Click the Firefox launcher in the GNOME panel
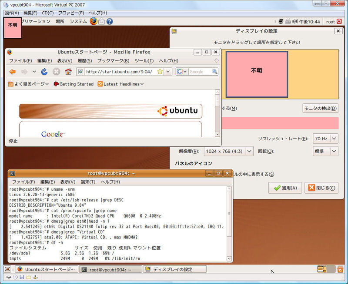The width and height of the screenshot is (348, 284). coord(94,21)
